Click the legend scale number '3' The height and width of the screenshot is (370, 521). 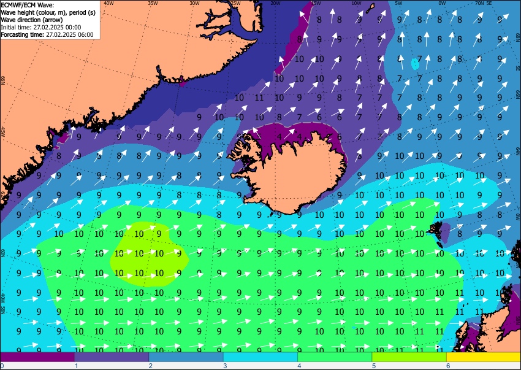pos(225,366)
